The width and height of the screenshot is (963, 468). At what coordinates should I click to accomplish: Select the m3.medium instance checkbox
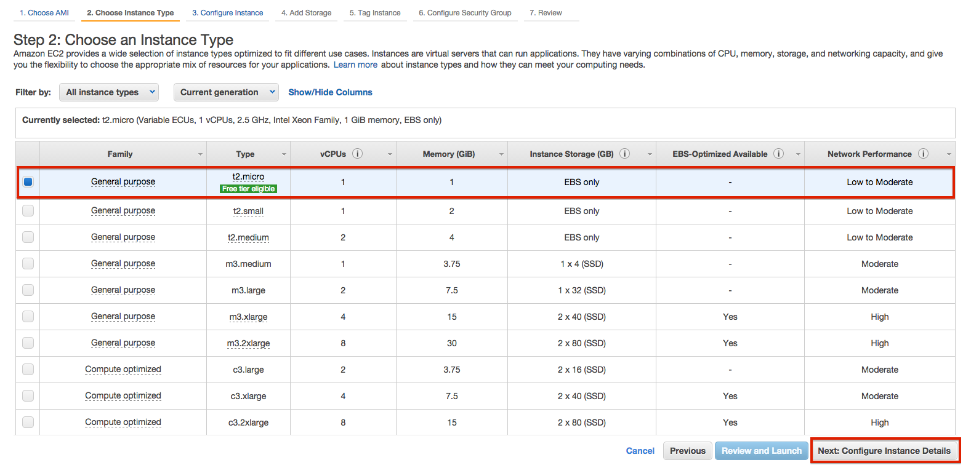pos(28,264)
